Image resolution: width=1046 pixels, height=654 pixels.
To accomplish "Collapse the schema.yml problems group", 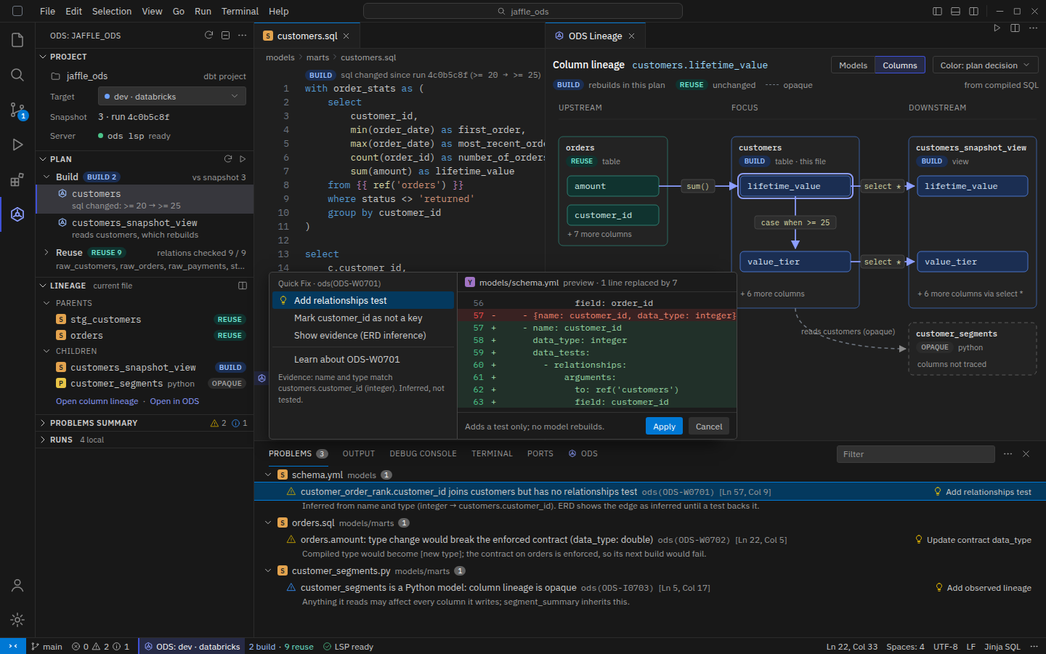I will (268, 475).
